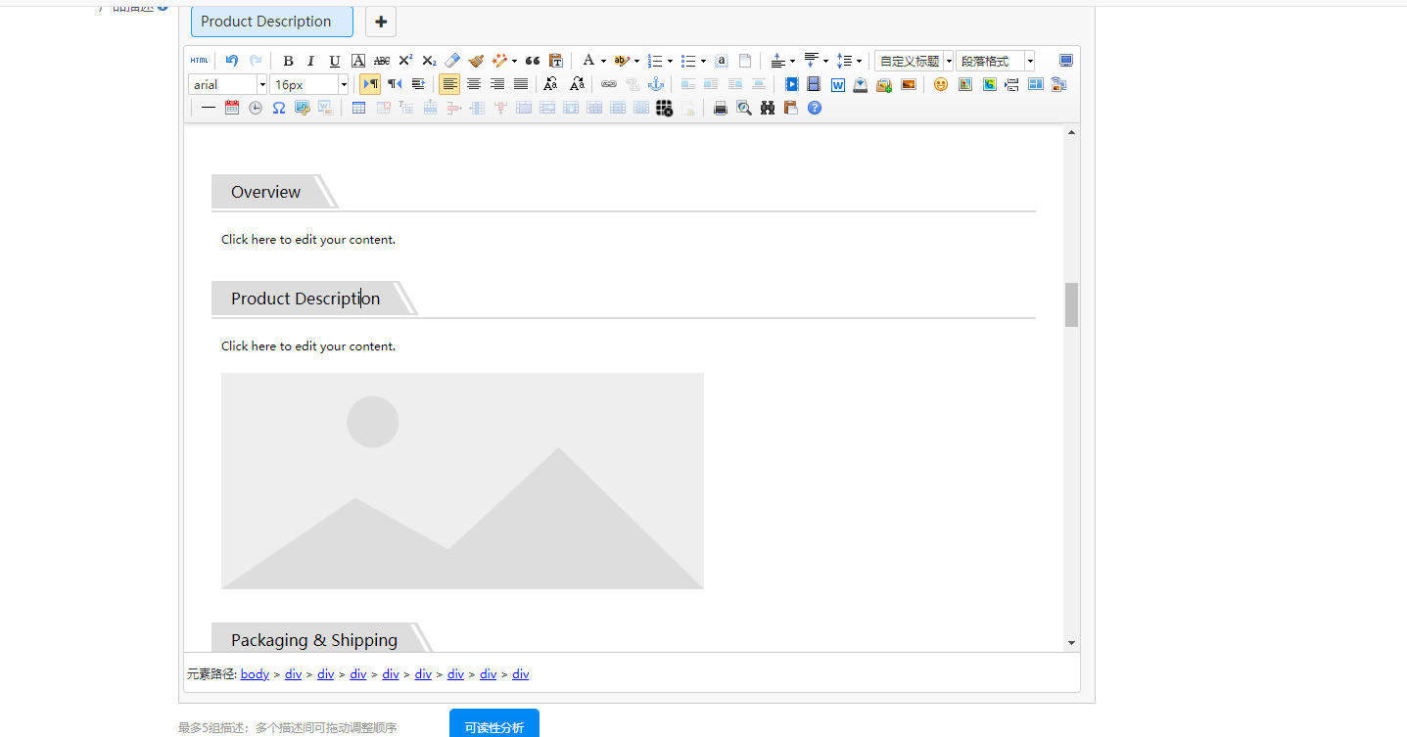The image size is (1407, 737).
Task: Insert an emoticon using the smiley icon
Action: tap(941, 84)
